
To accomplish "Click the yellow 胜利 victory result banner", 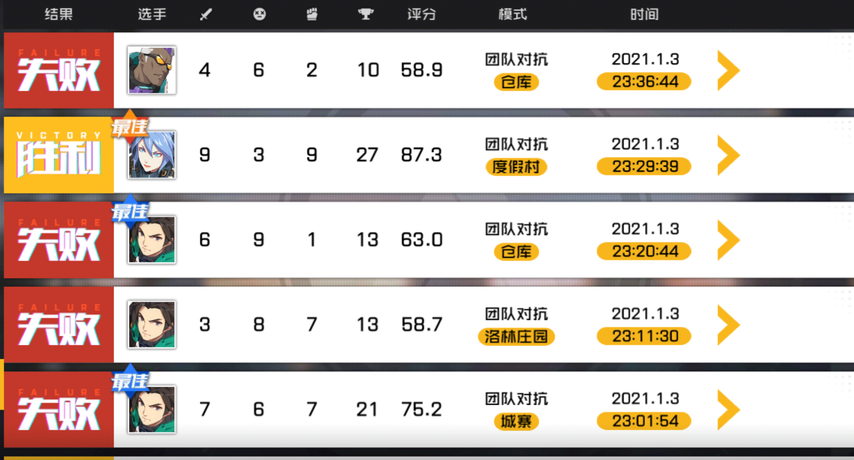I will pyautogui.click(x=59, y=155).
